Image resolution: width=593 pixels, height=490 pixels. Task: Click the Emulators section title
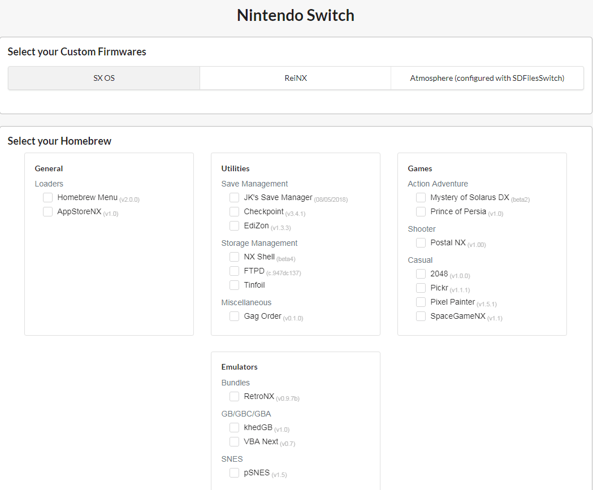coord(239,367)
